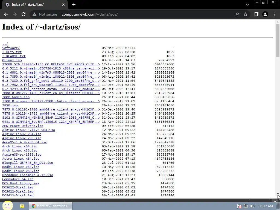Screen dimensions: 280x210
Task: Download the 7000.0.081212-1400 client link
Action: click(51, 93)
